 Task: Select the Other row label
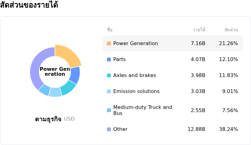coord(120,129)
